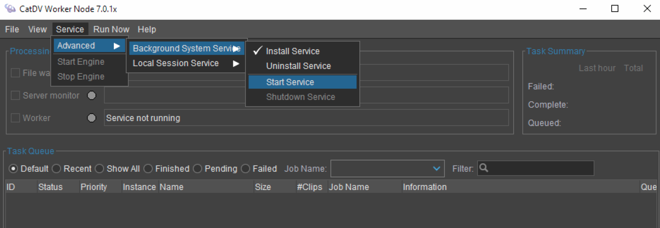Click Install Service menu entry
660x228 pixels.
(302, 51)
